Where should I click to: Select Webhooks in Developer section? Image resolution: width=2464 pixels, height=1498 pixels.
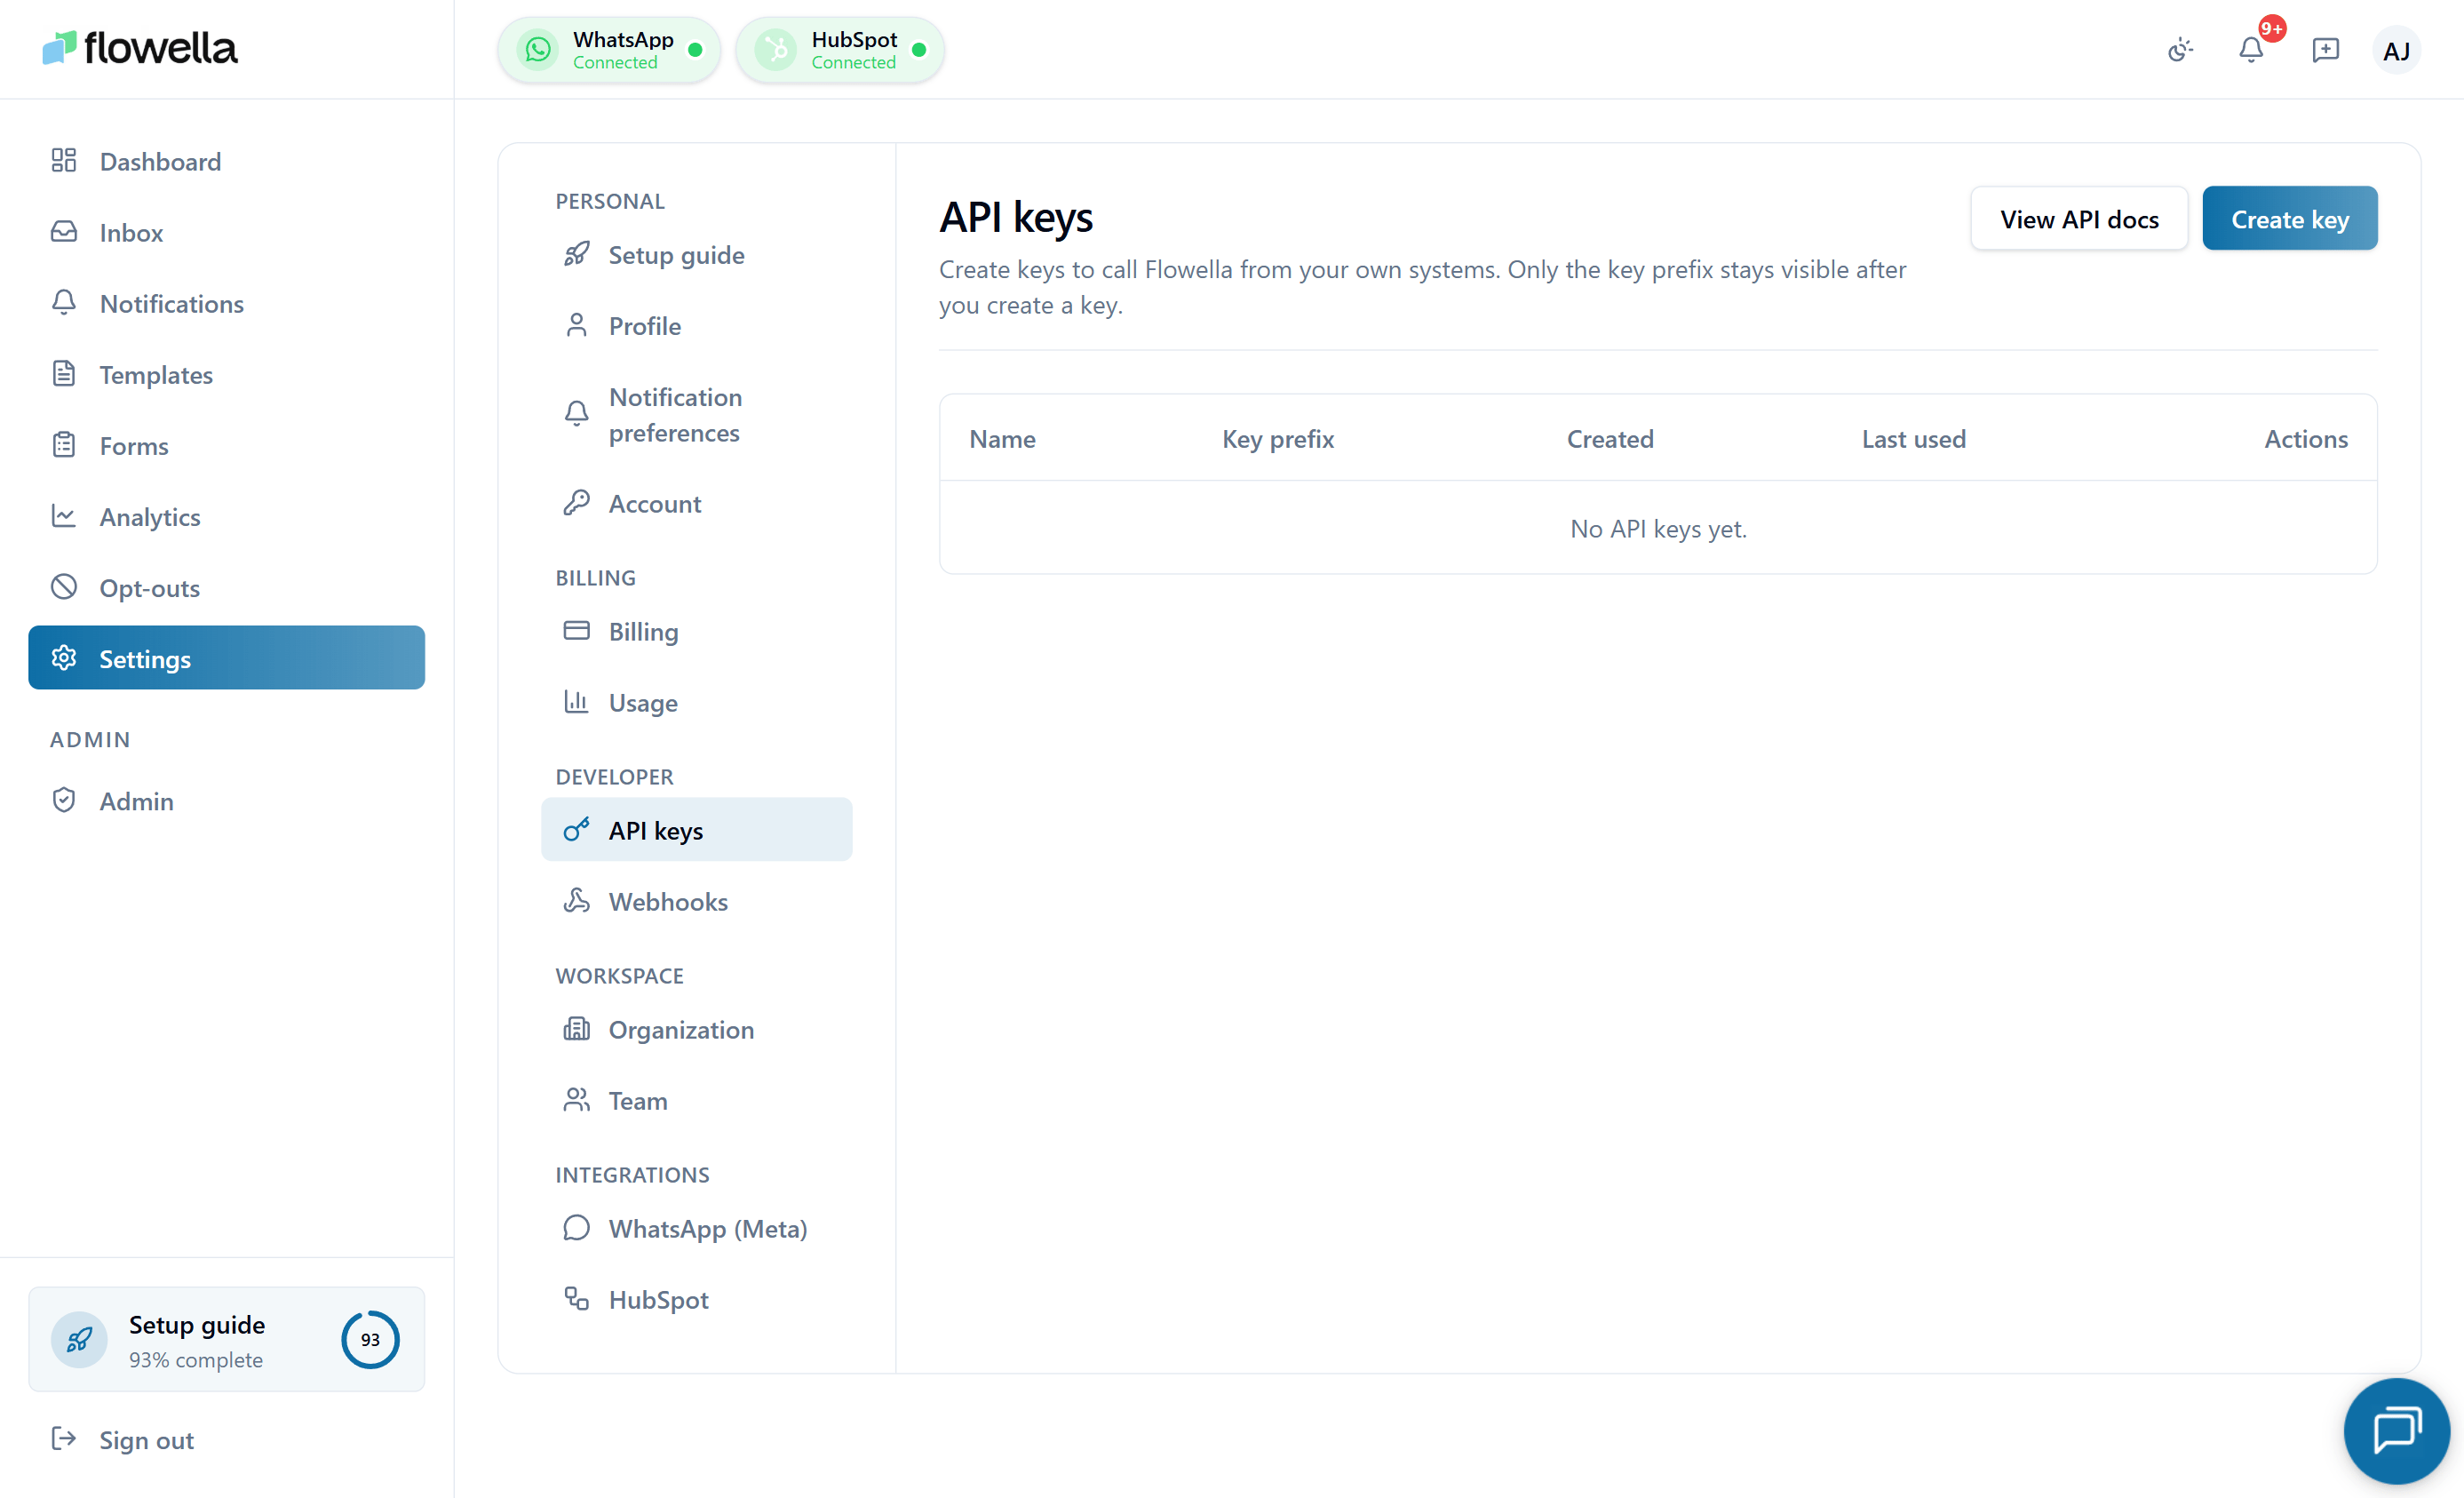point(697,901)
